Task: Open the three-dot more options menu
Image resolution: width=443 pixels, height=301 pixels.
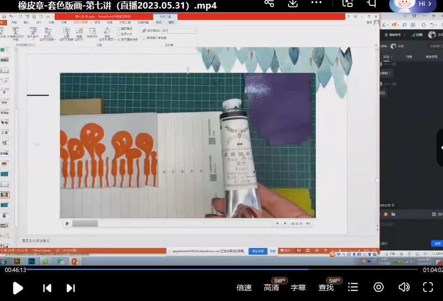Action: pos(316,3)
